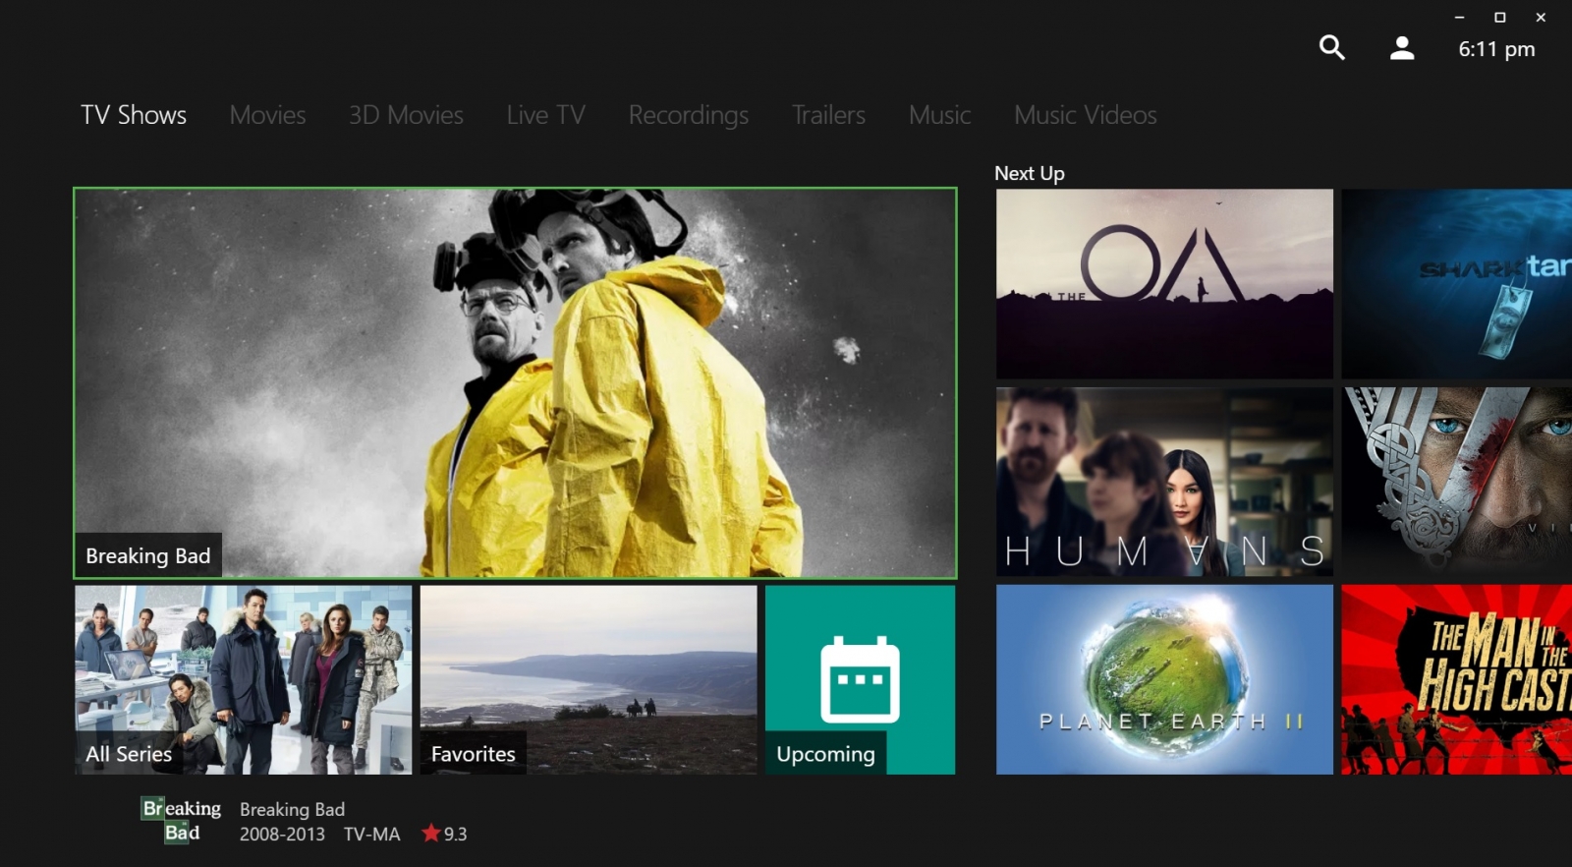Open the 3D Movies tab

tap(406, 115)
